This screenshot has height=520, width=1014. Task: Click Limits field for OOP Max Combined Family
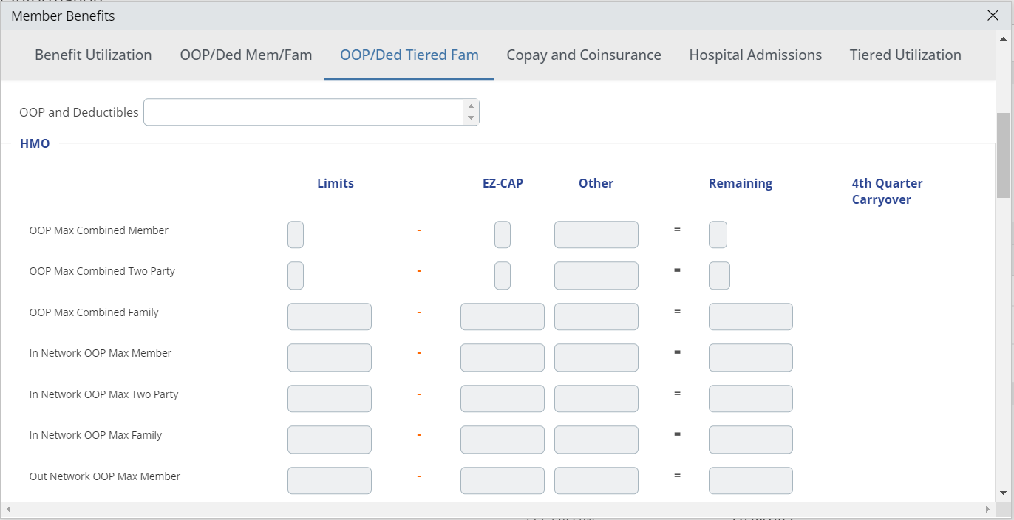click(329, 317)
